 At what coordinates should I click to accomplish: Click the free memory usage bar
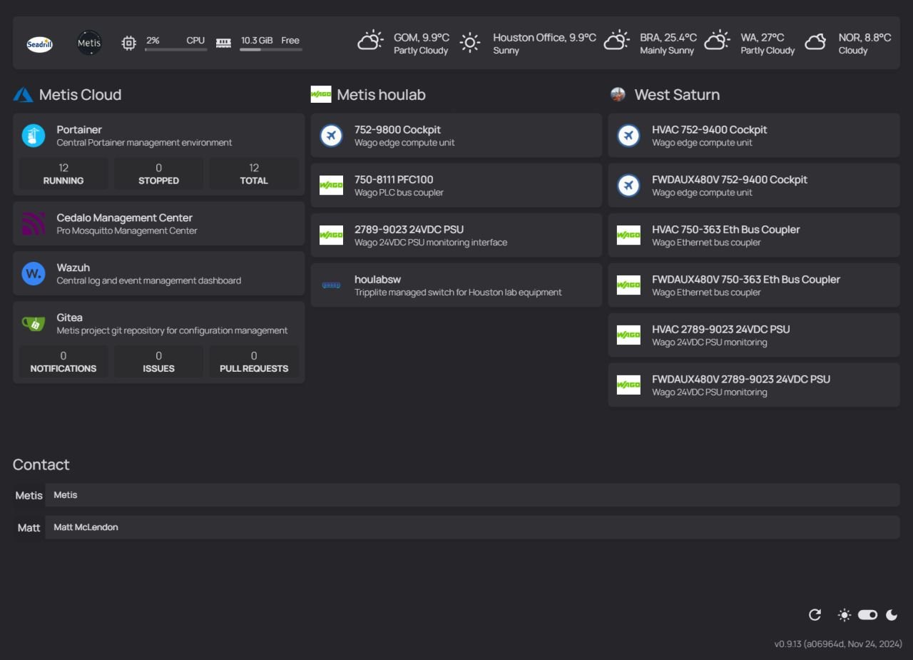[x=271, y=49]
